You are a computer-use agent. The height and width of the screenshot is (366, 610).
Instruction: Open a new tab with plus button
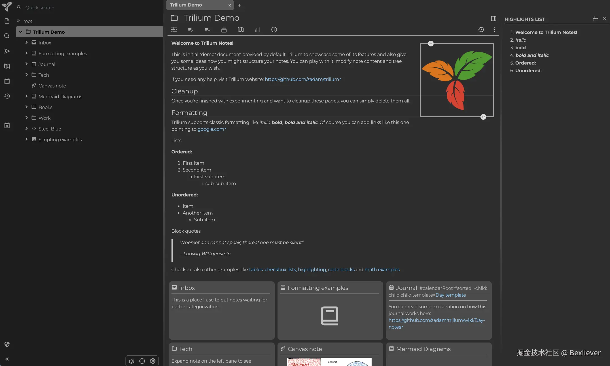[x=239, y=5]
